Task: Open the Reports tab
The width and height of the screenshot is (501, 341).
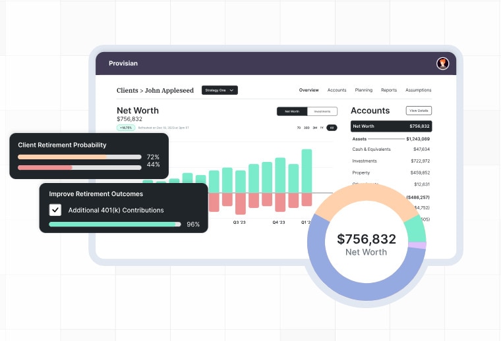Action: [x=389, y=90]
